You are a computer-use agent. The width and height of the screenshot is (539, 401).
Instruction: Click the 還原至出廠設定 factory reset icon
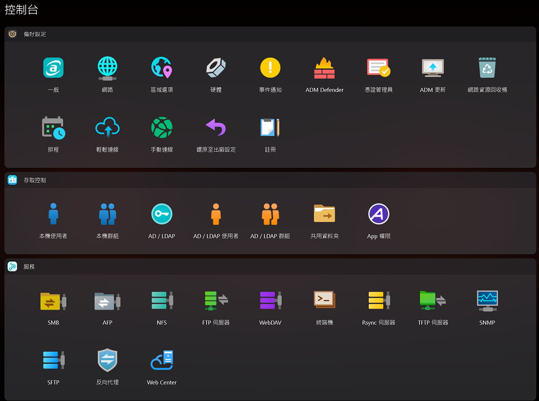click(216, 128)
